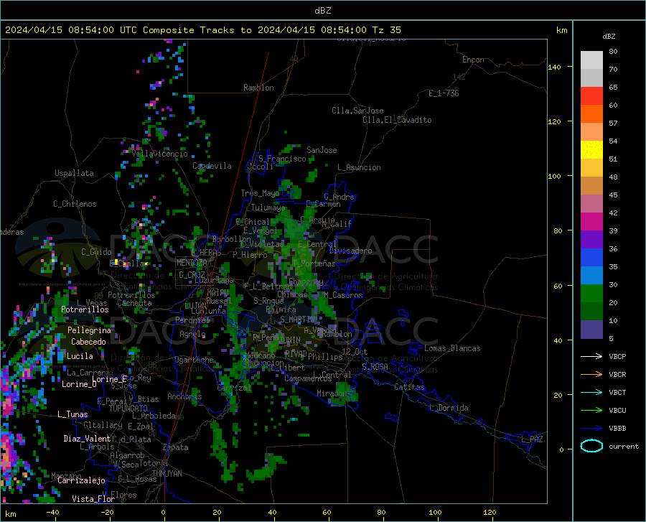Click the 'Villavicencio' map label

pyautogui.click(x=159, y=154)
